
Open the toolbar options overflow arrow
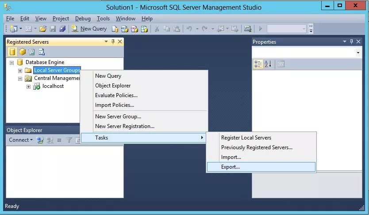pyautogui.click(x=311, y=29)
